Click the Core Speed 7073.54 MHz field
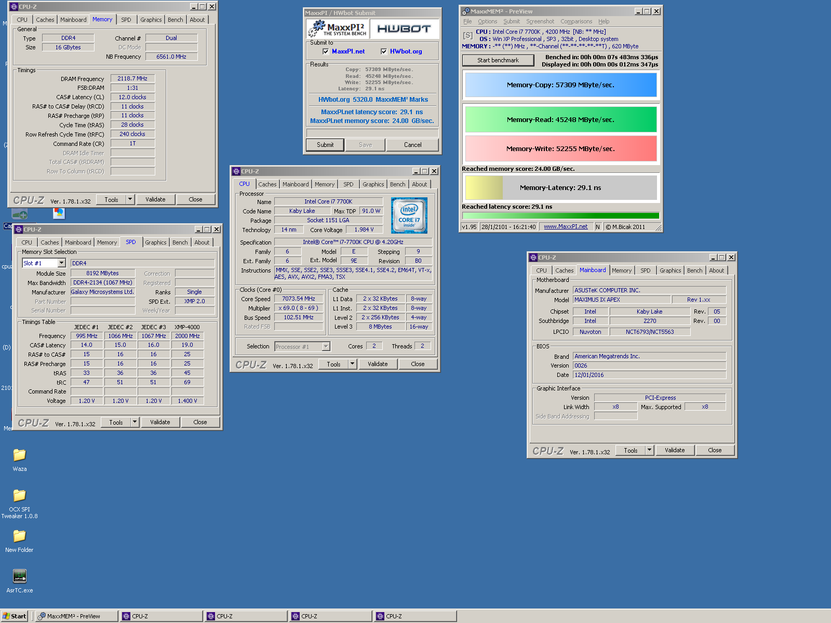831x623 pixels. pyautogui.click(x=299, y=299)
